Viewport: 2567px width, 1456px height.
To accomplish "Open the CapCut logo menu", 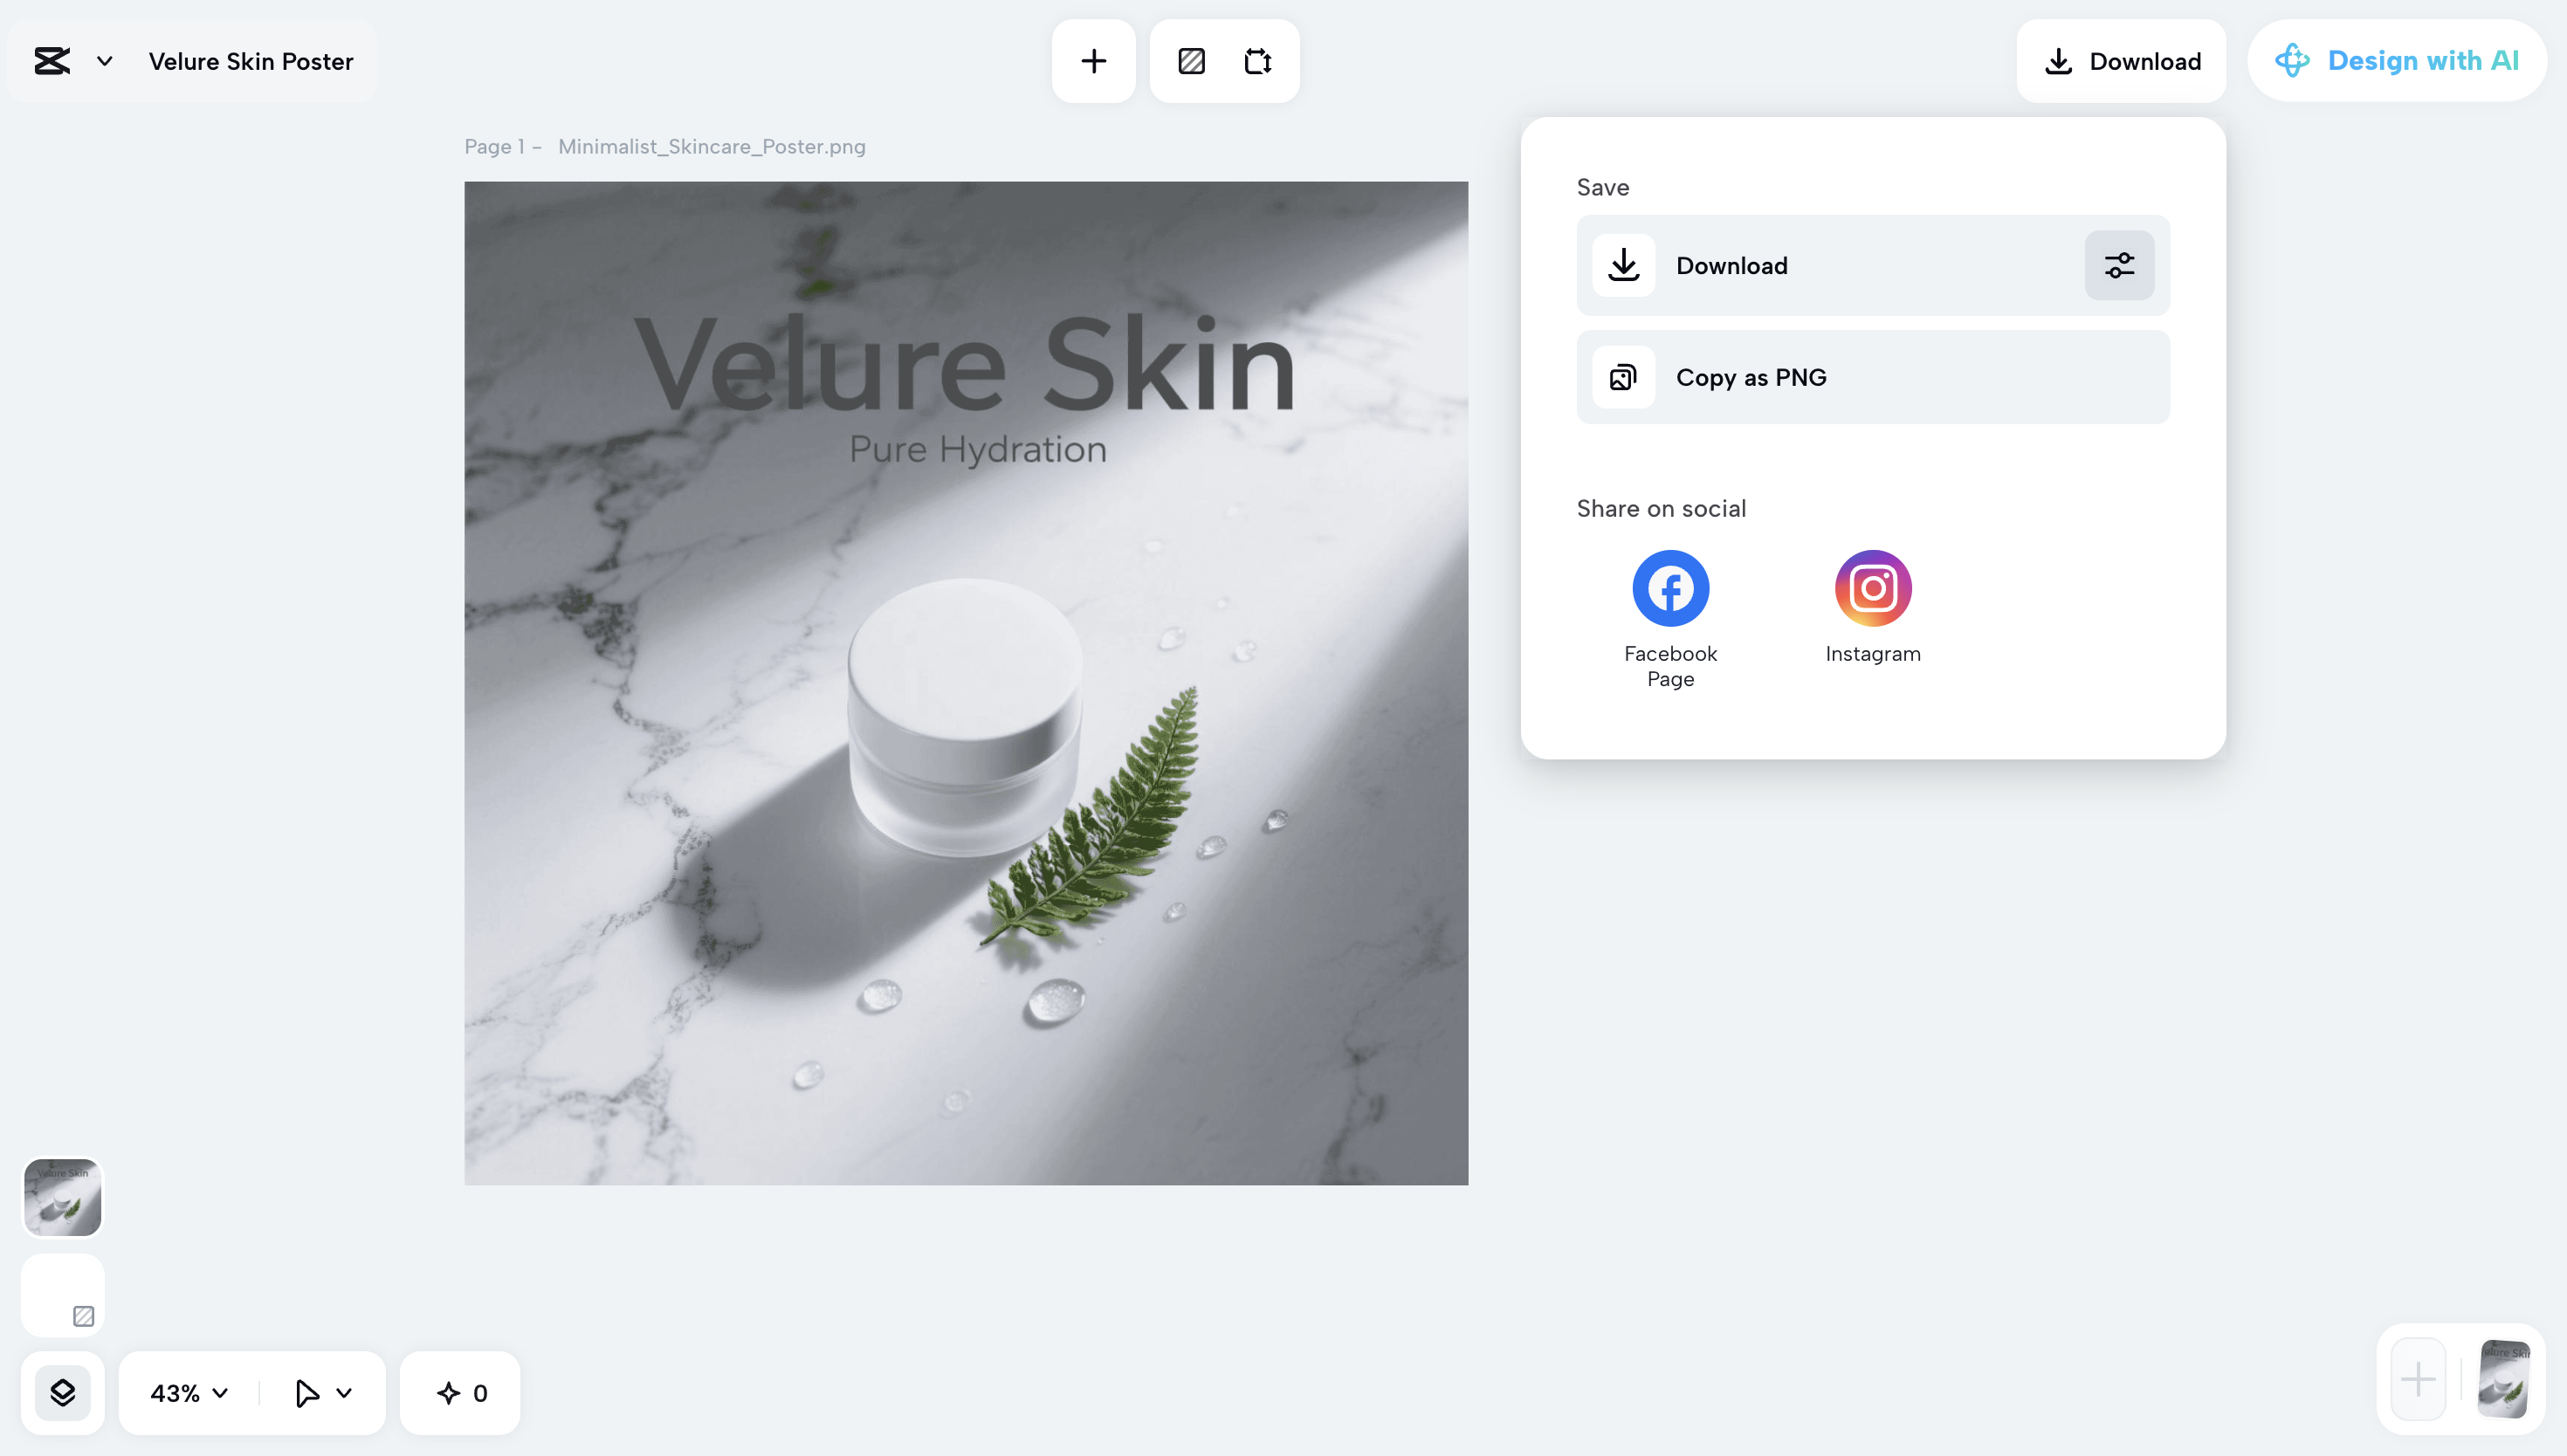I will pos(52,61).
